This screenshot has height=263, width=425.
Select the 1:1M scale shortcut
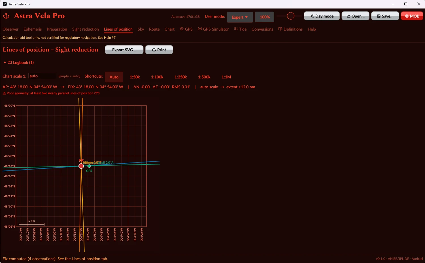coord(226,77)
